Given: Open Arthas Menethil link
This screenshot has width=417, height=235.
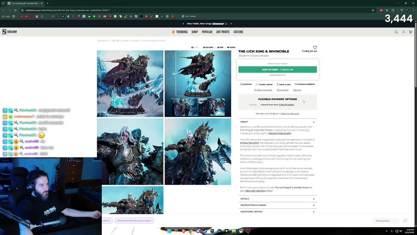Looking at the screenshot, I should (249, 143).
